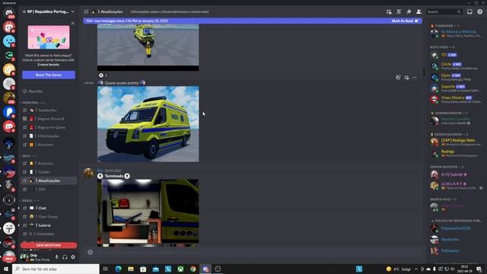Show hidden tray icons chevron
This screenshot has height=274, width=487.
click(x=416, y=269)
